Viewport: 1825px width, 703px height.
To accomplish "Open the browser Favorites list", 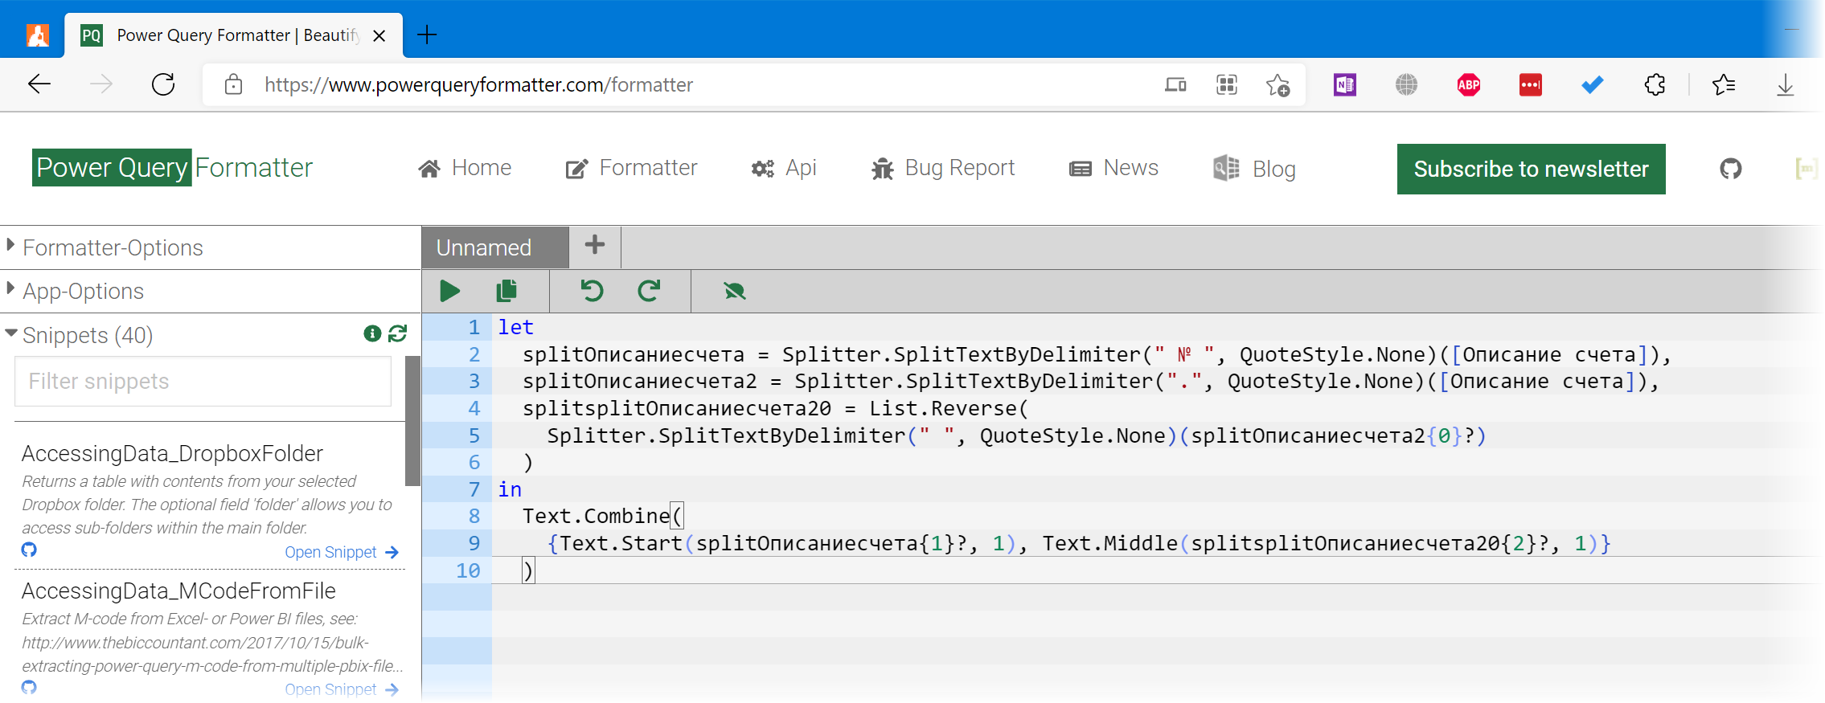I will tap(1724, 84).
